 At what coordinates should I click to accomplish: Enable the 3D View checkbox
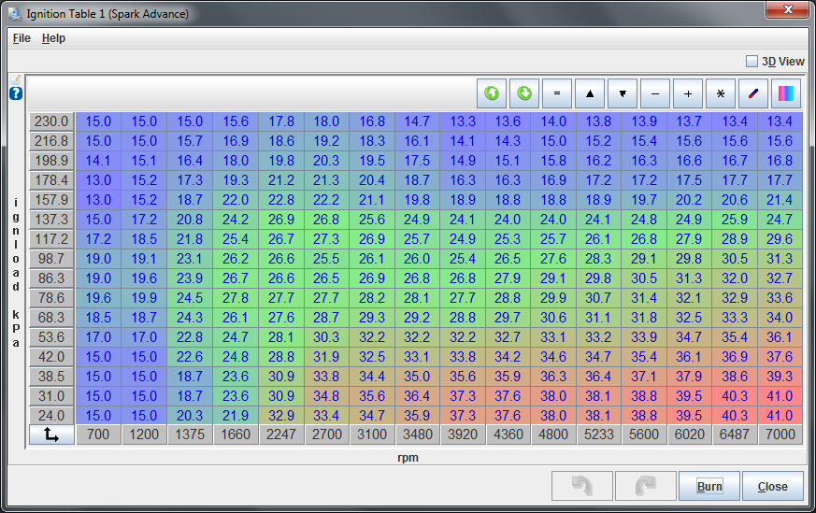click(x=752, y=62)
